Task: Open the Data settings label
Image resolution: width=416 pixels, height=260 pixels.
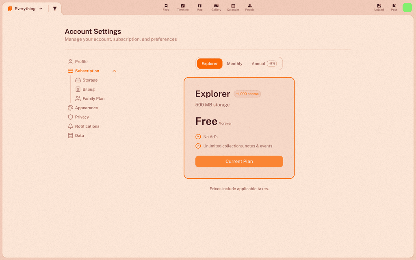Action: (79, 136)
